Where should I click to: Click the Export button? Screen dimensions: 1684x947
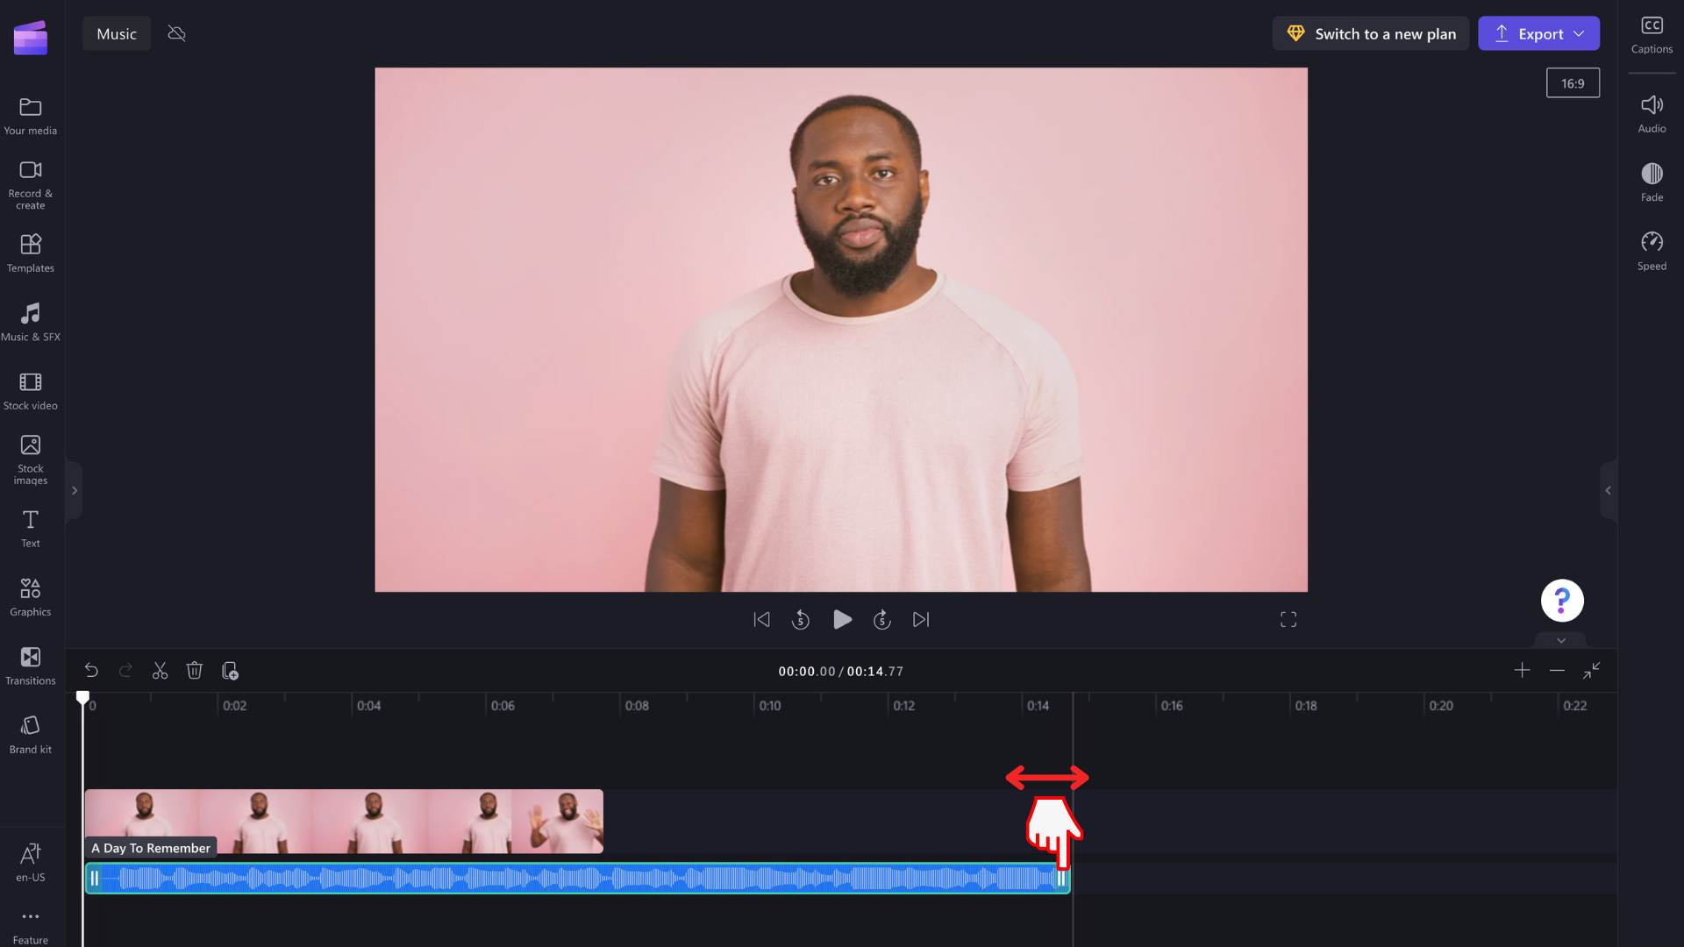(x=1538, y=32)
